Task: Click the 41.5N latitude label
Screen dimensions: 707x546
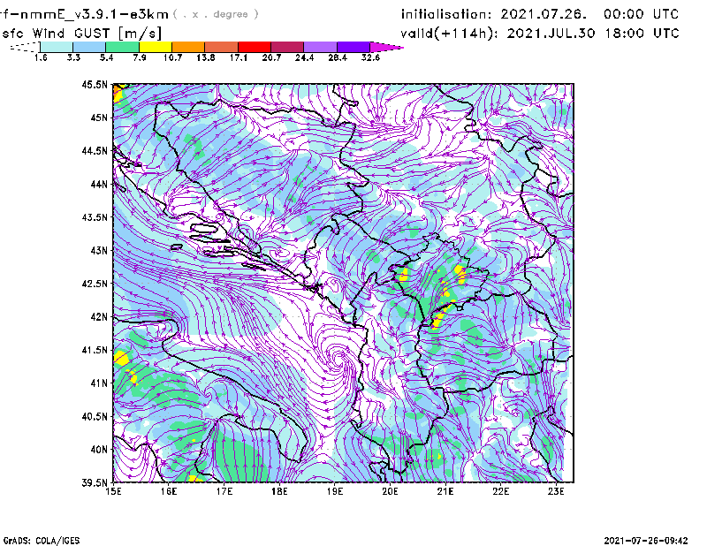Action: tap(95, 350)
